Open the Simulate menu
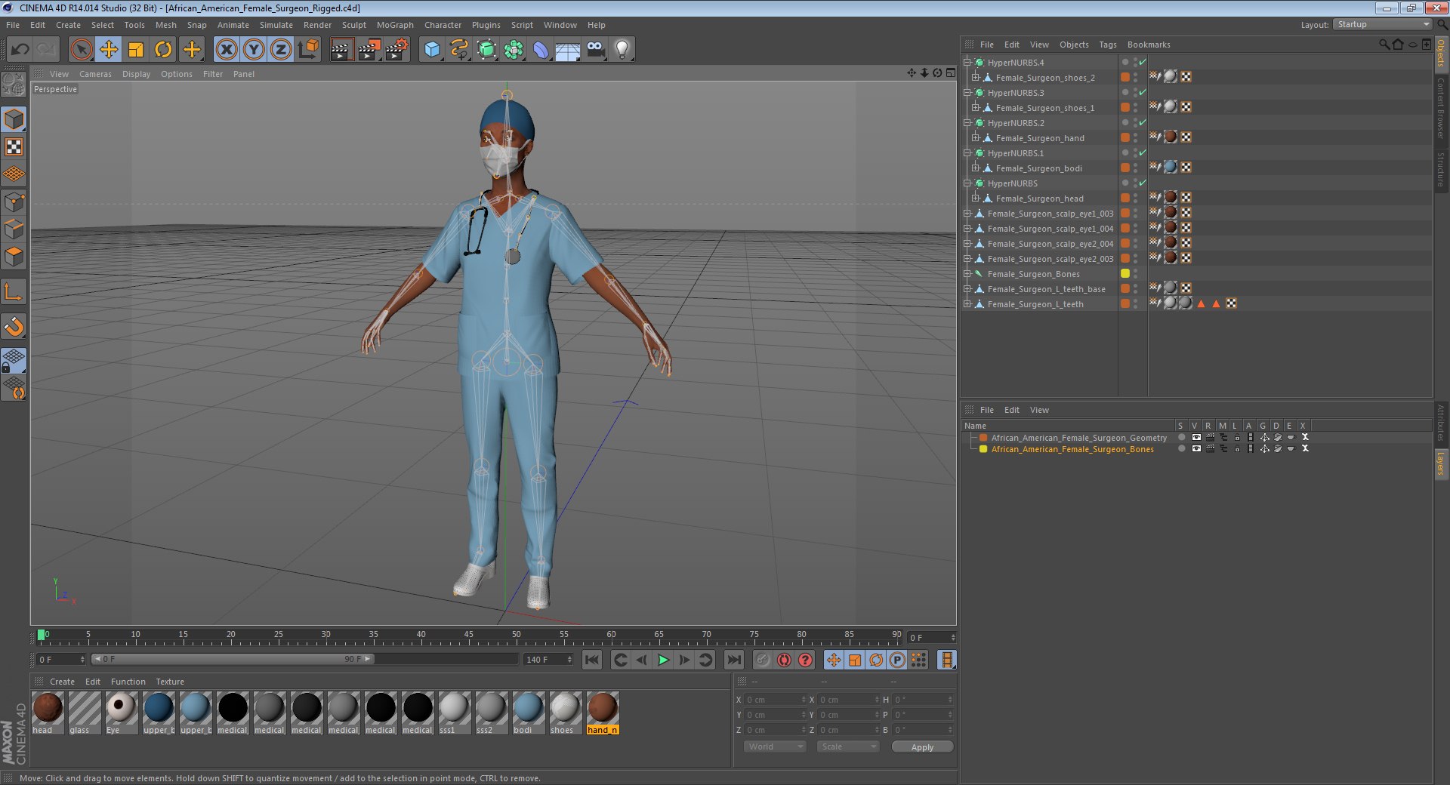The height and width of the screenshot is (785, 1450). pos(276,25)
